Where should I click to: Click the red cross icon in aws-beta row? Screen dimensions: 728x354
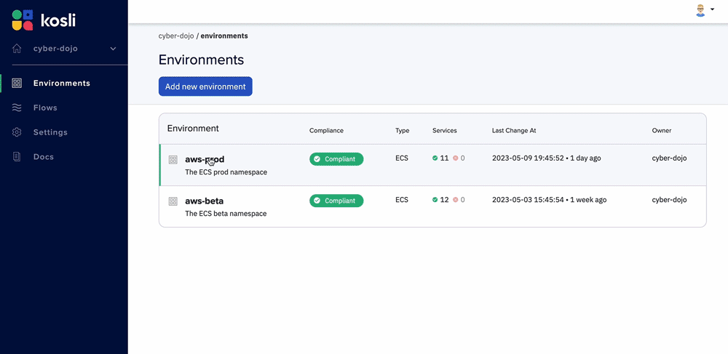tap(456, 200)
